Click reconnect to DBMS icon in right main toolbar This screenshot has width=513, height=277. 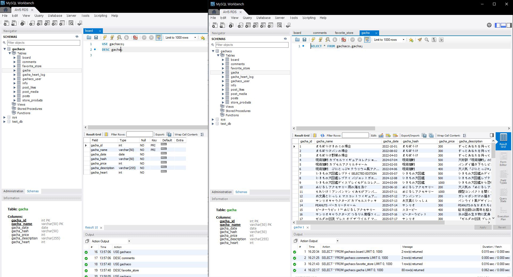(288, 25)
